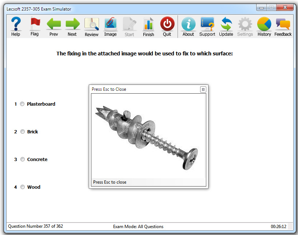Viewport: 298px width, 235px height.
Task: Close the Exam Simulator window
Action: 285,7
